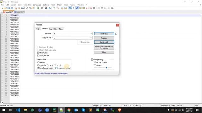The width and height of the screenshot is (202, 113).
Task: Switch to the Find in Files tab
Action: point(53,29)
